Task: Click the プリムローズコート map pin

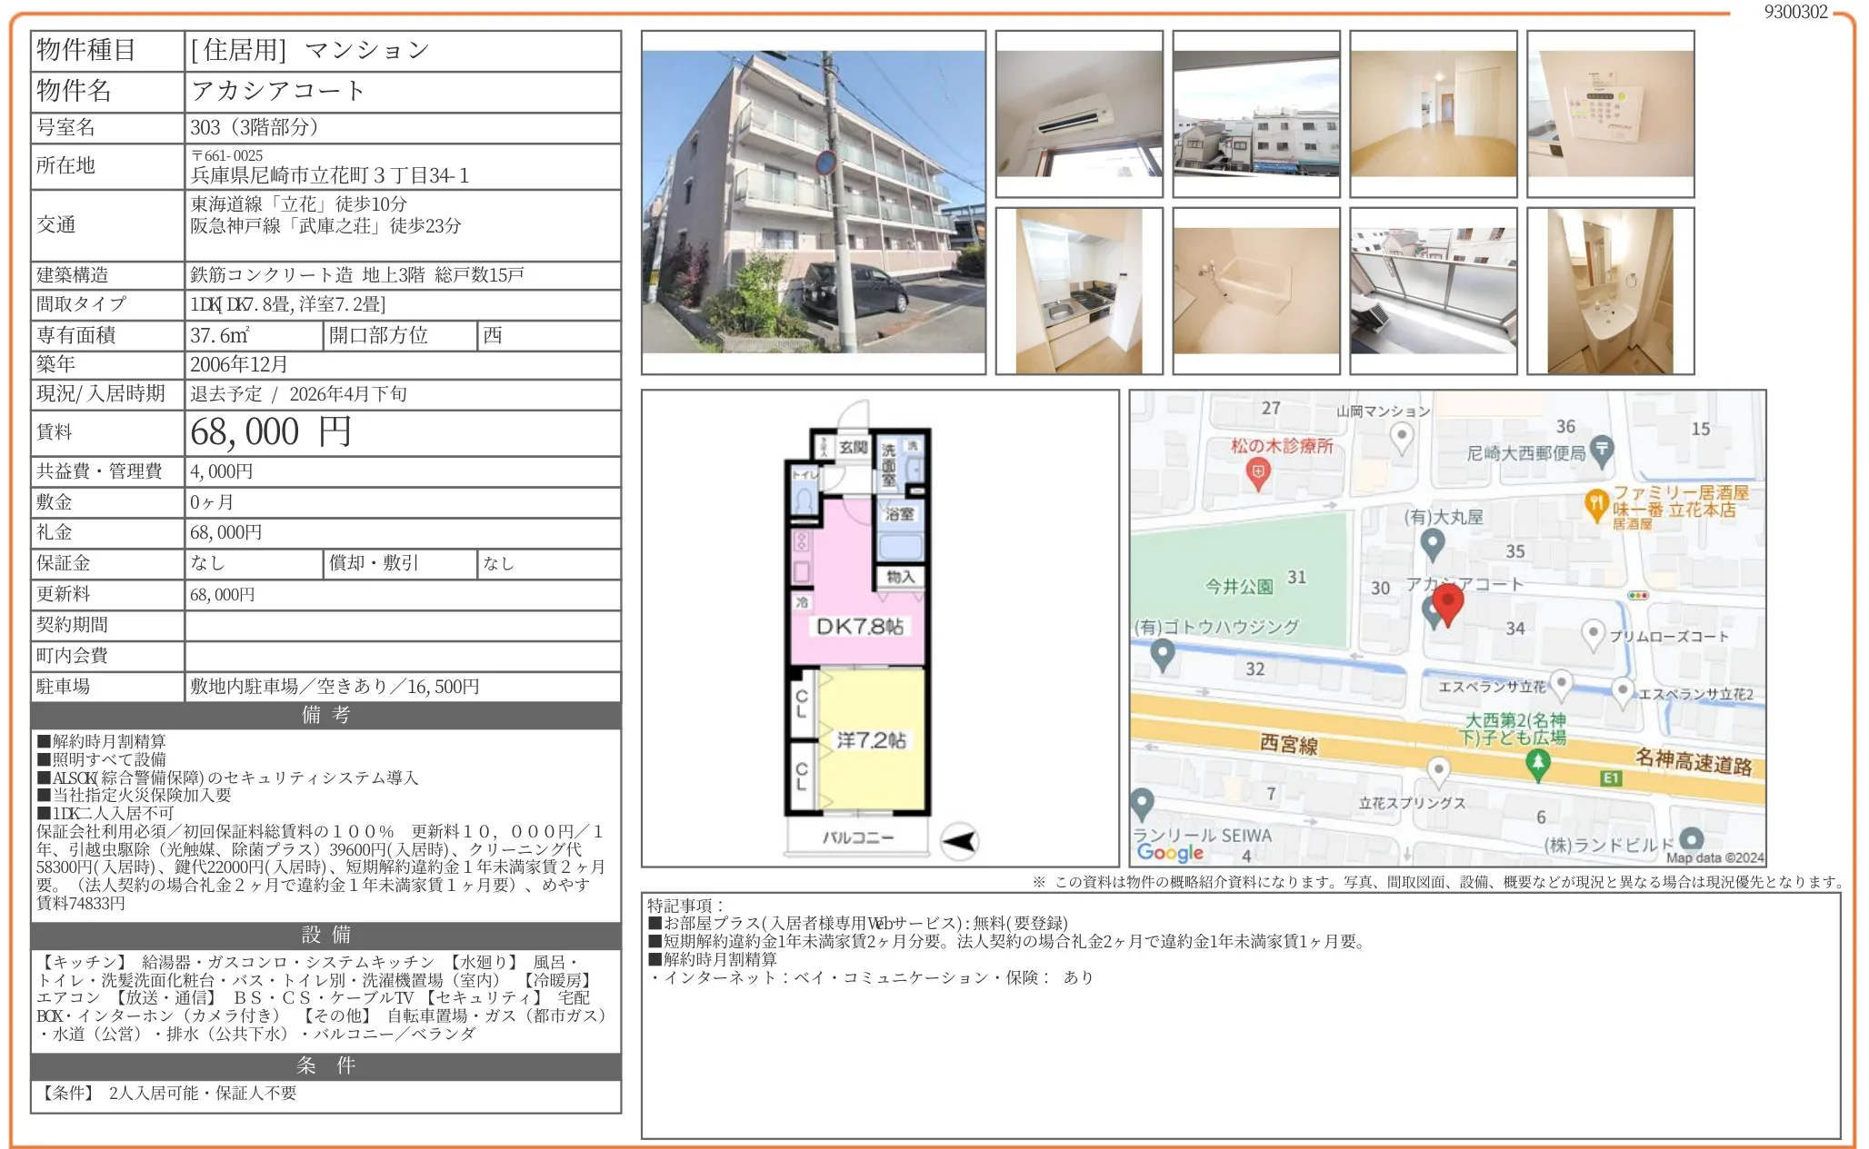Action: tap(1593, 634)
